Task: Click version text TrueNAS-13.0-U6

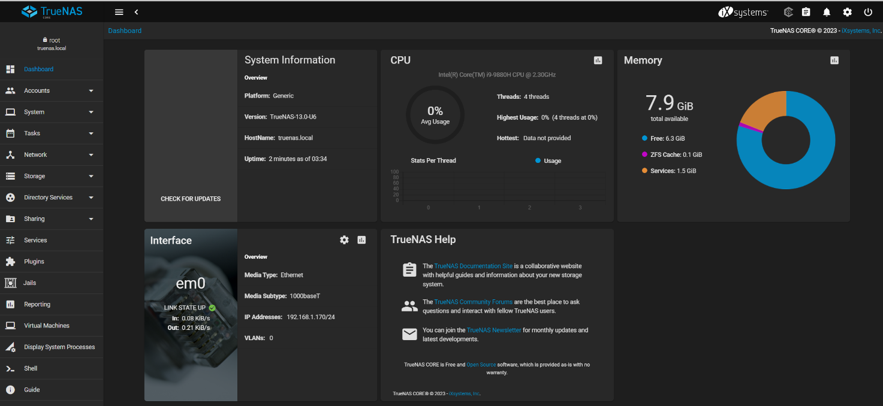Action: click(293, 117)
